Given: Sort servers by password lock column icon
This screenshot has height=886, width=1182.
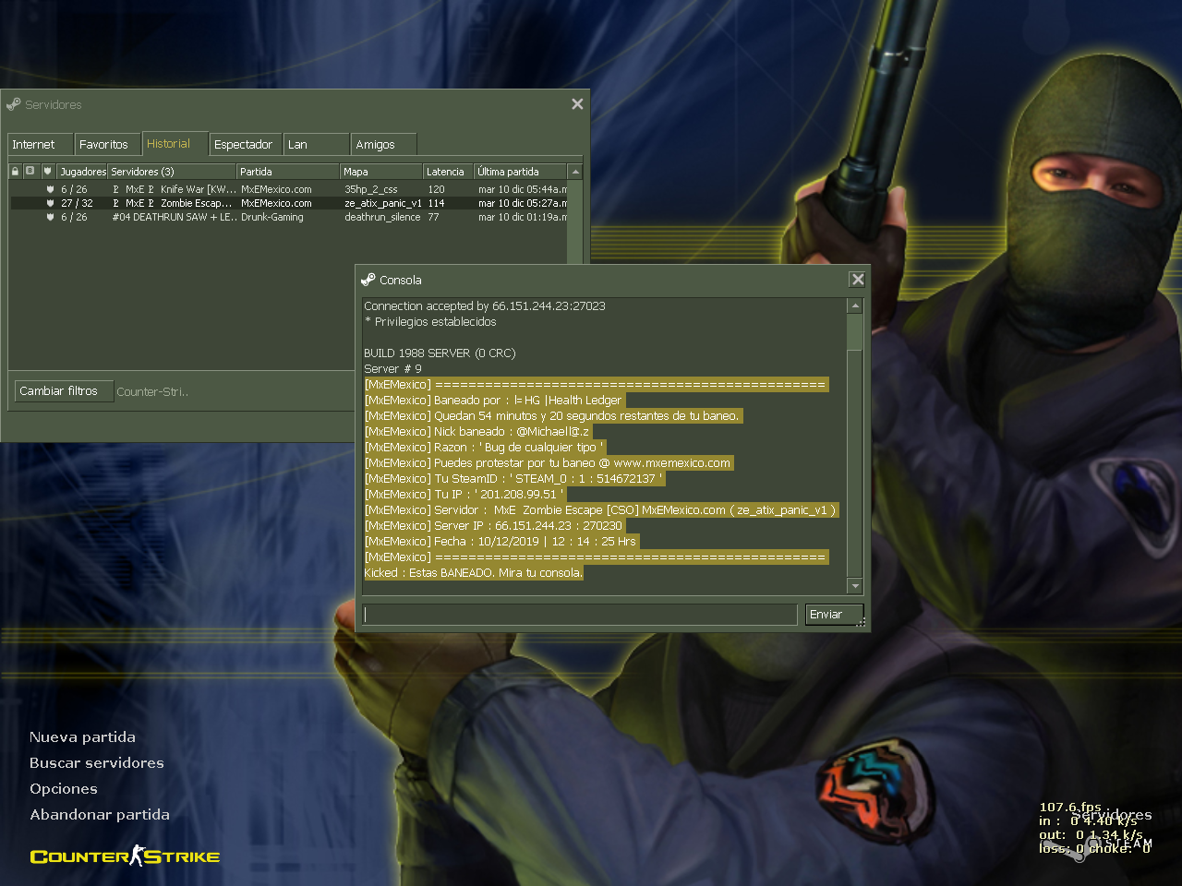Looking at the screenshot, I should (16, 171).
